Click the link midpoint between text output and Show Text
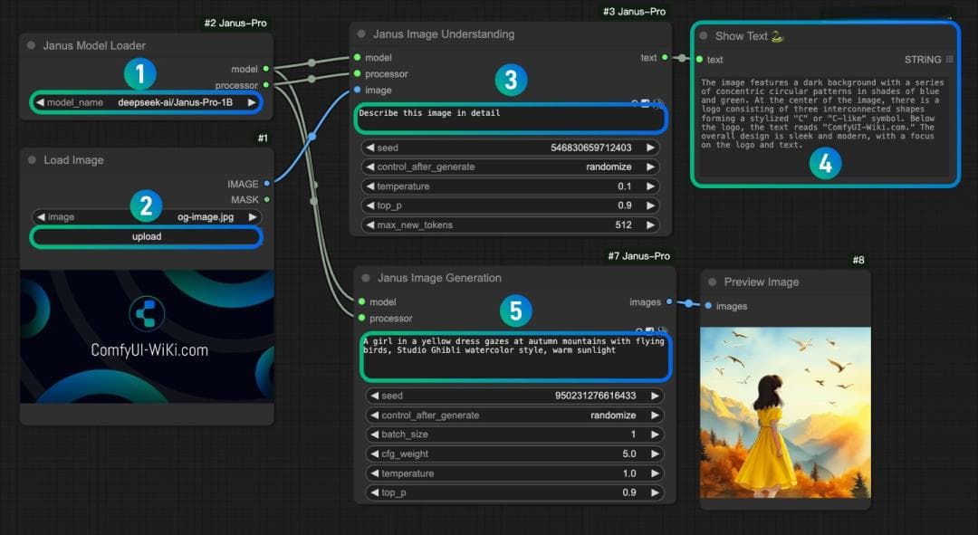Viewport: 978px width, 535px height. tap(683, 58)
